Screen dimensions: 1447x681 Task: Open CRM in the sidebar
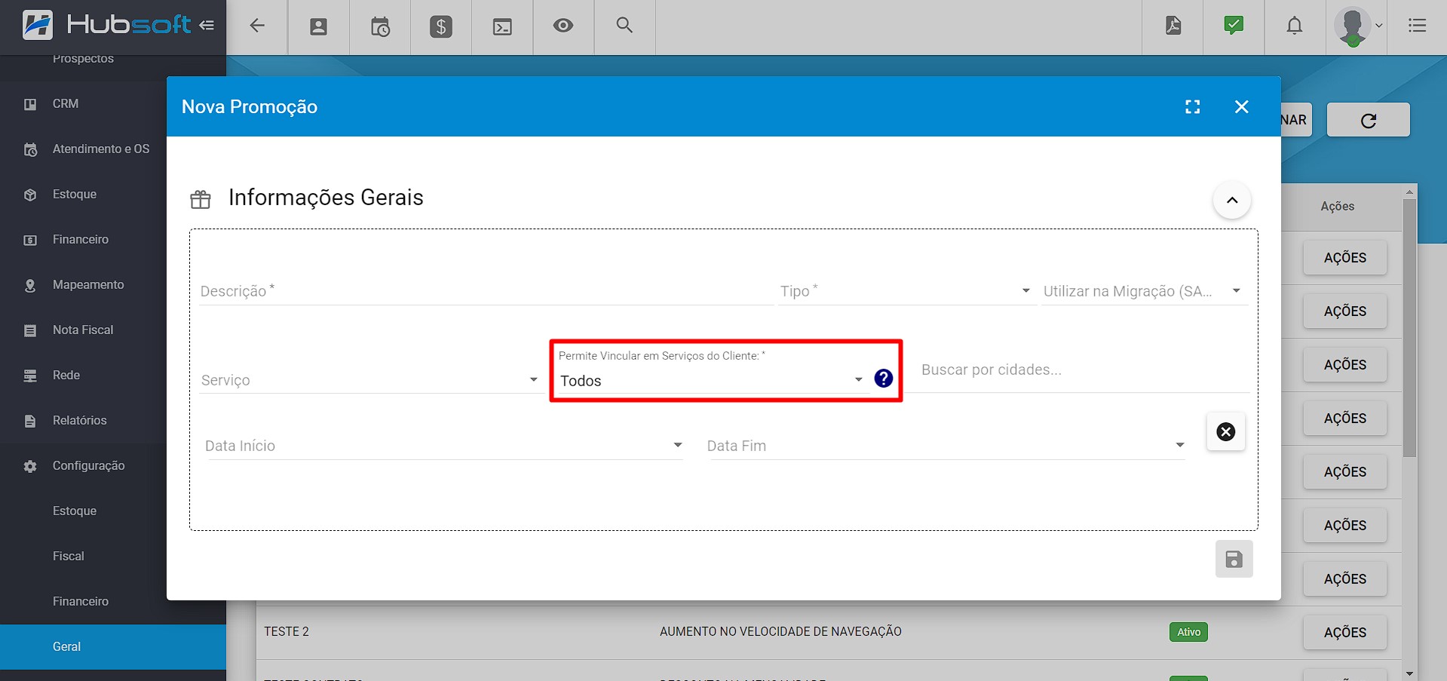[x=66, y=104]
